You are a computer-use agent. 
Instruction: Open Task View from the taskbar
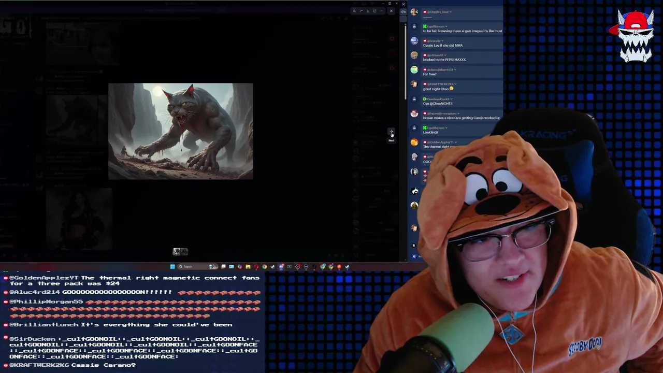tap(223, 267)
